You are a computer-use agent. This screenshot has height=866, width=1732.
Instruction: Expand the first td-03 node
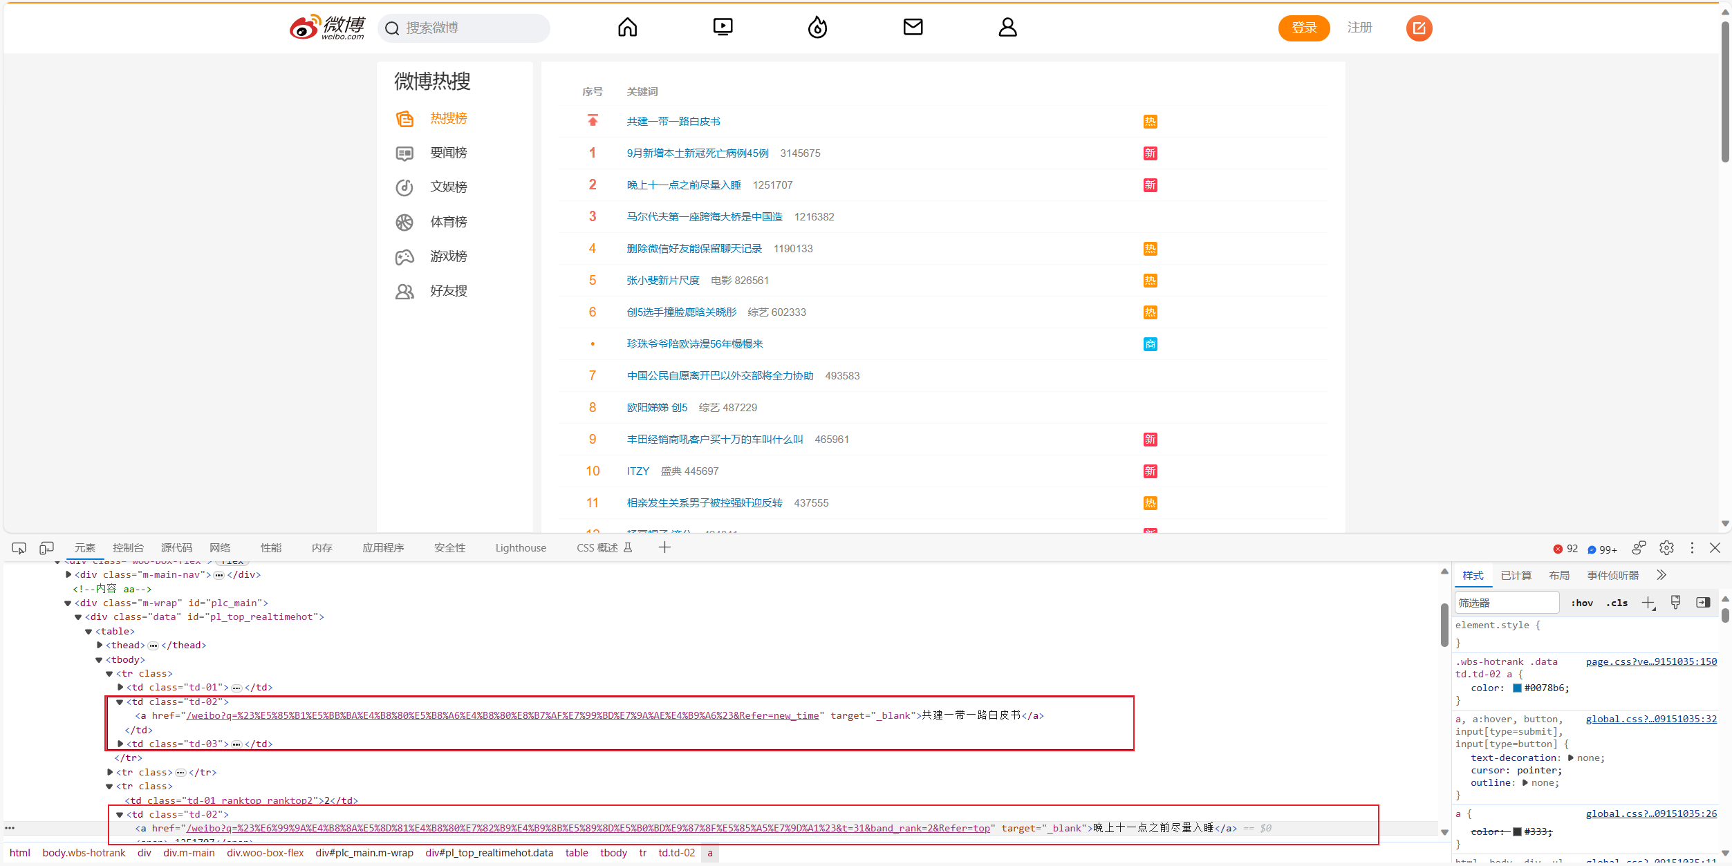120,744
